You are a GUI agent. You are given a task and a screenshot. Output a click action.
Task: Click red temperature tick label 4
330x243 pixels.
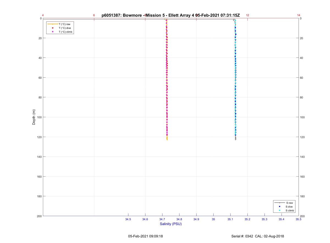point(43,15)
